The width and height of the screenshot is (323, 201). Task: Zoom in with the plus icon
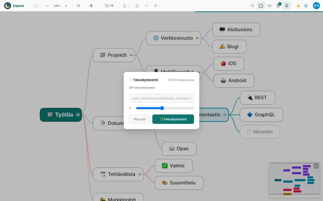pos(66,6)
